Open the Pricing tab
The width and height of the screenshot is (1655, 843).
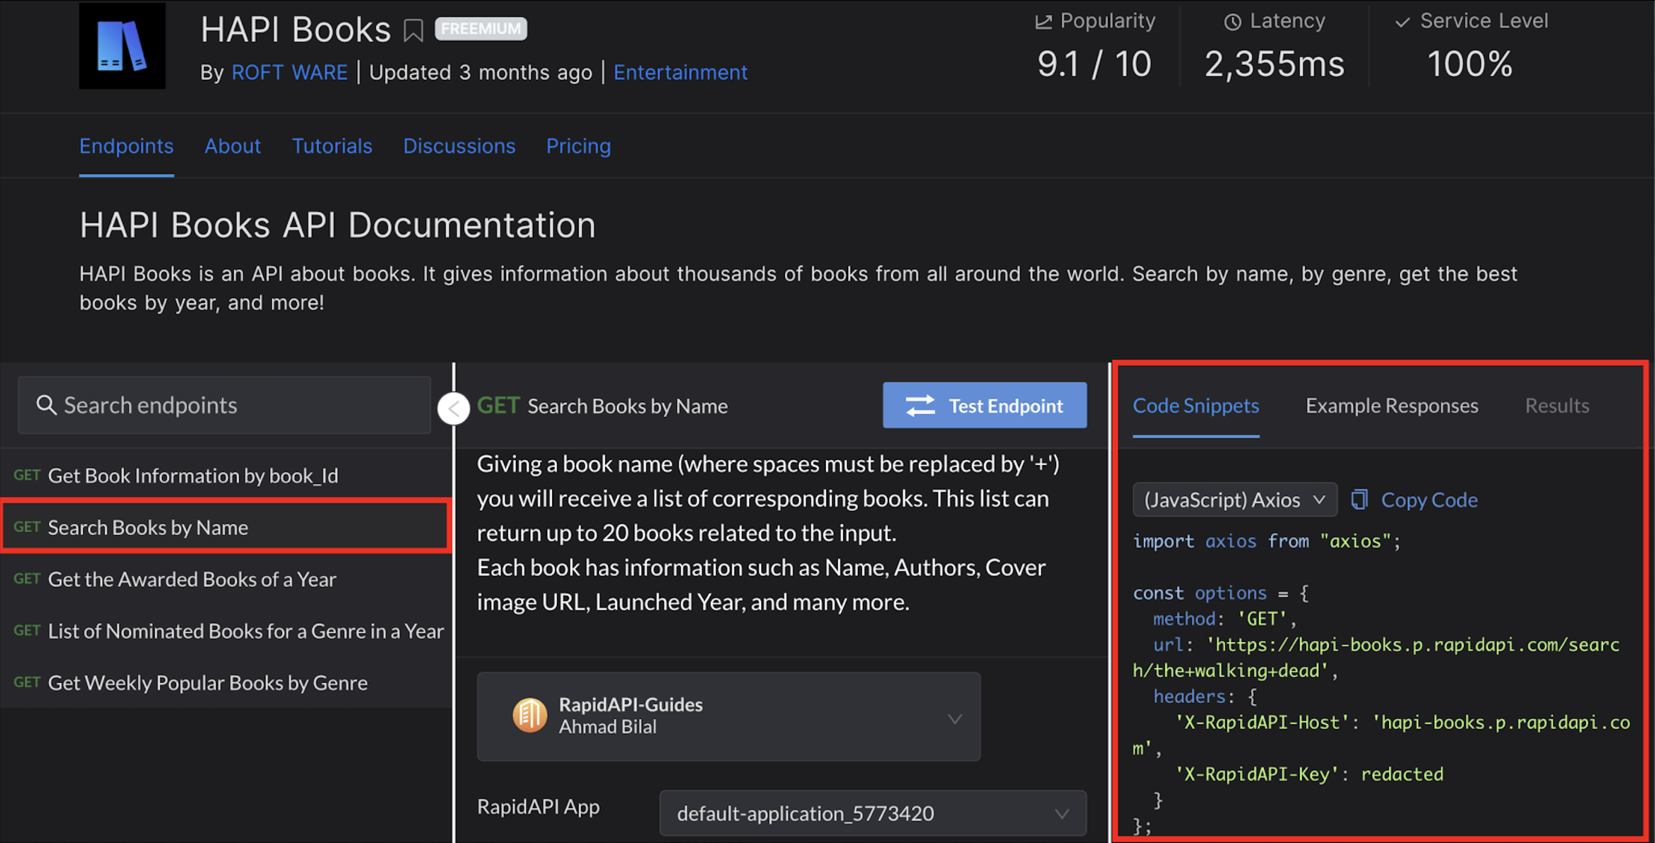[578, 146]
